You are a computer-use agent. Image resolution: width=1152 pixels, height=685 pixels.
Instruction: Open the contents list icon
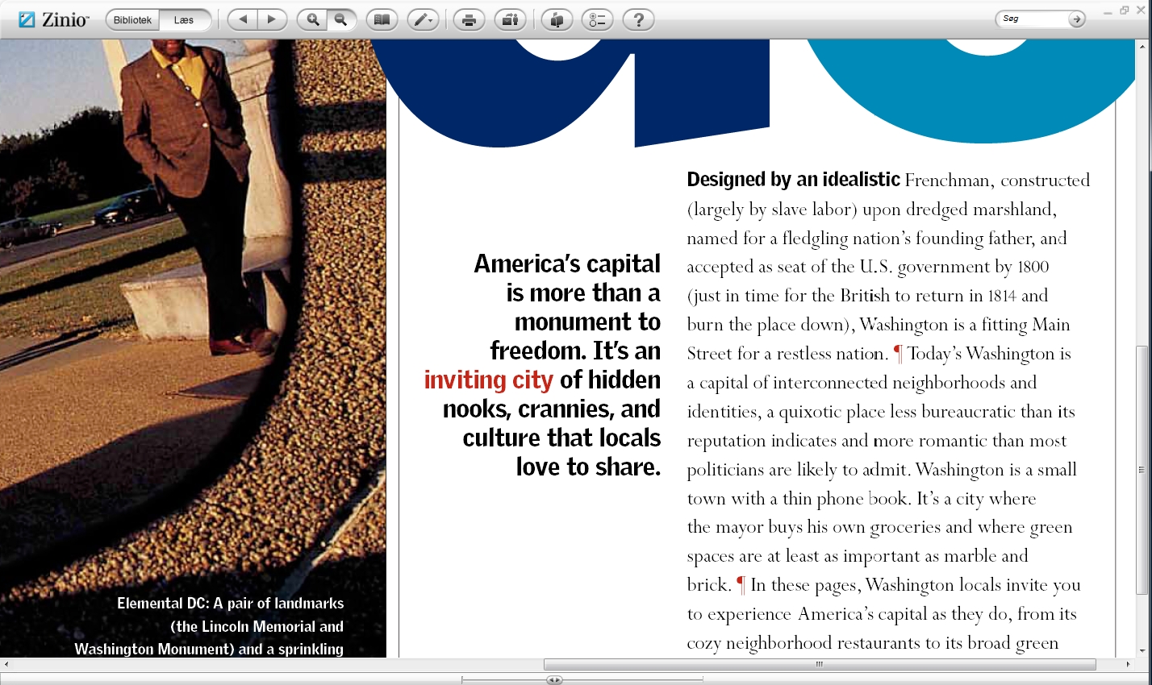click(x=598, y=20)
